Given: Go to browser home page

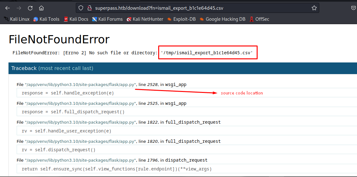Looking at the screenshot, I should (41, 8).
